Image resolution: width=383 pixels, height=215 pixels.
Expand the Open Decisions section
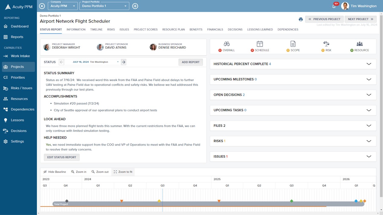click(293, 95)
